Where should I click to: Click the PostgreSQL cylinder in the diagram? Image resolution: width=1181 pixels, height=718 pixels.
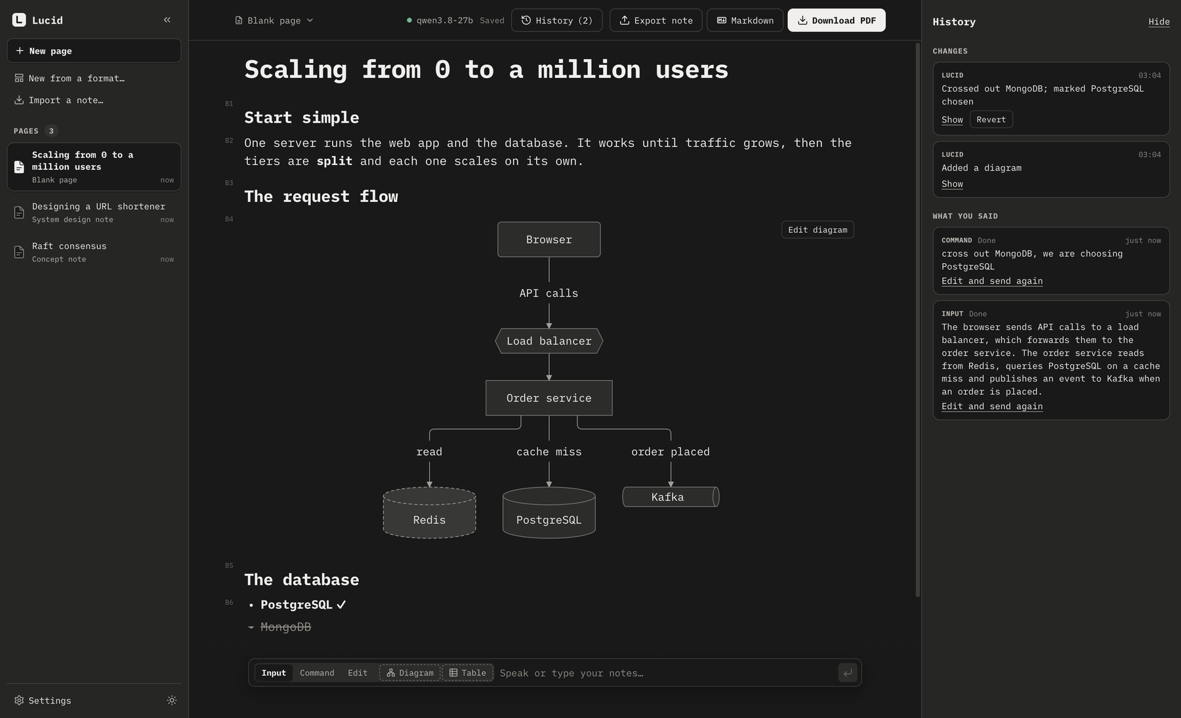coord(549,513)
